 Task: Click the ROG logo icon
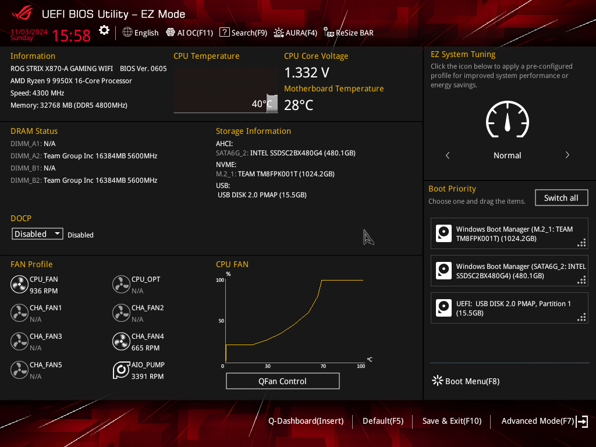point(22,14)
